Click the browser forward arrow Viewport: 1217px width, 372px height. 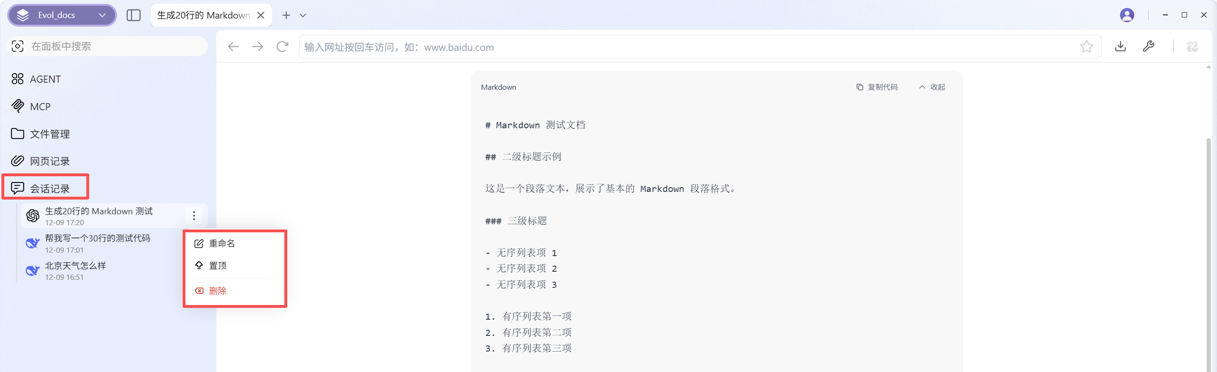click(258, 47)
